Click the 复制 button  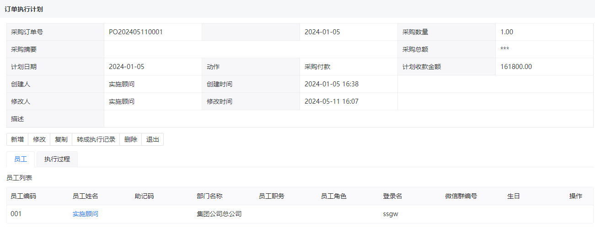pyautogui.click(x=61, y=139)
